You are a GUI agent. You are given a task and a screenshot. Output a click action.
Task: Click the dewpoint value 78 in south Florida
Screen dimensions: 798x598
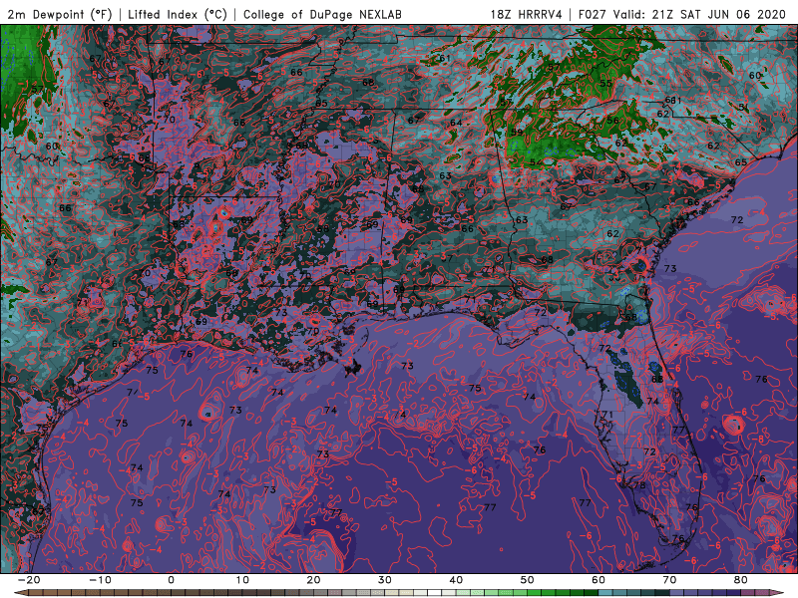pos(639,485)
